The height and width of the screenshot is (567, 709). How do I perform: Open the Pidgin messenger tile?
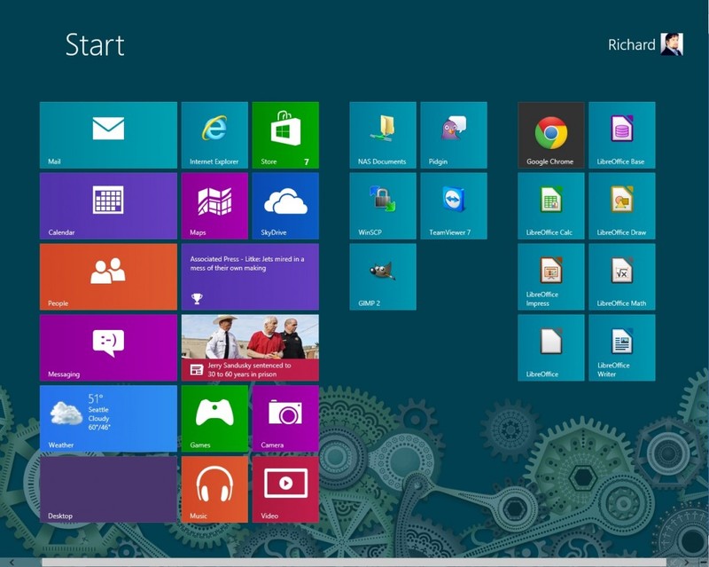pos(453,134)
